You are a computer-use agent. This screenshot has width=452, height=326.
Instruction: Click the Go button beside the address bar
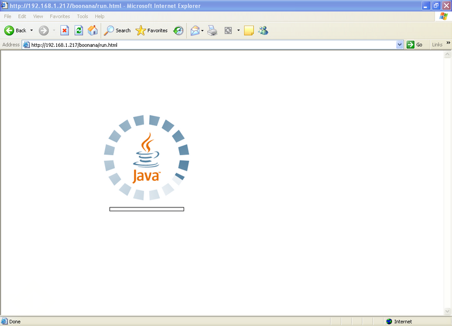coord(415,45)
